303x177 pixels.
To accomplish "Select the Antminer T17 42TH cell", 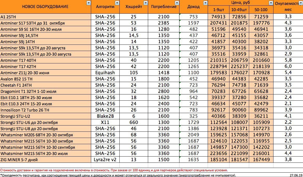I will pos(45,67).
